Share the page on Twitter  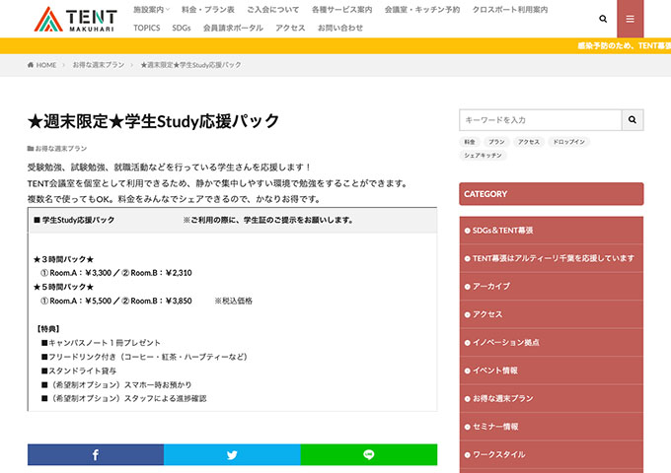tap(232, 454)
